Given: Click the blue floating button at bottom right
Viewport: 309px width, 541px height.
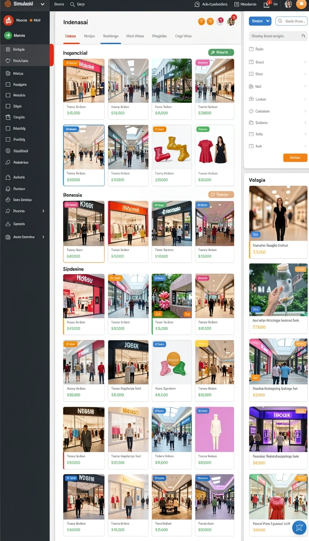Looking at the screenshot, I should point(299,527).
